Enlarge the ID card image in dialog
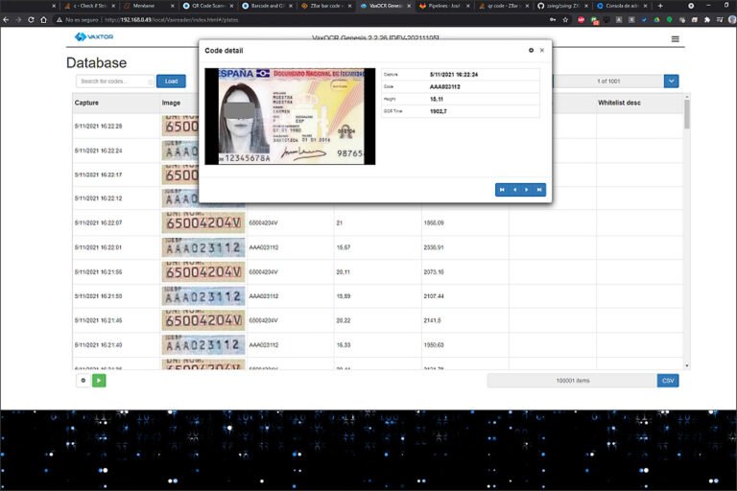Screen dimensions: 737x491 pyautogui.click(x=290, y=117)
